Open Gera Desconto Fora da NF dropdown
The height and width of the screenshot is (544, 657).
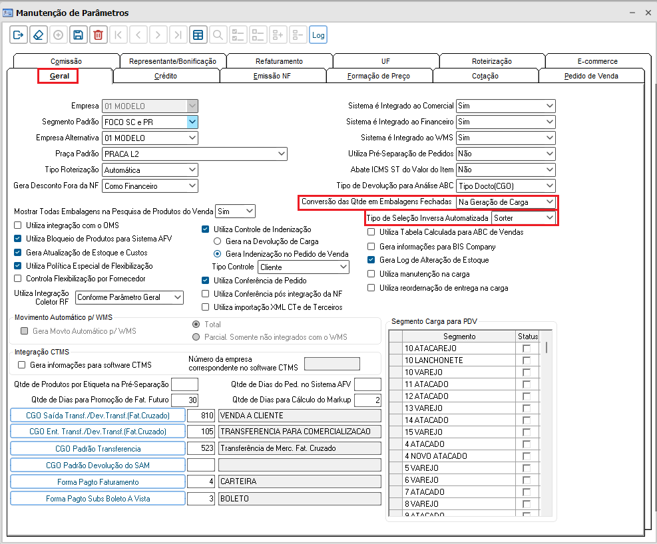click(x=192, y=186)
